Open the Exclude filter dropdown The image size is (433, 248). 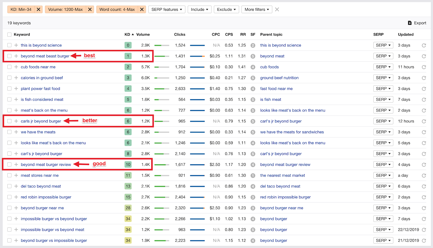226,9
